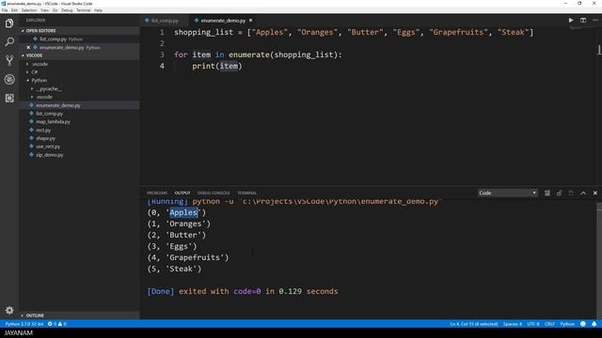Open map_lambda.py in the file tree
Image resolution: width=602 pixels, height=338 pixels.
tap(53, 122)
